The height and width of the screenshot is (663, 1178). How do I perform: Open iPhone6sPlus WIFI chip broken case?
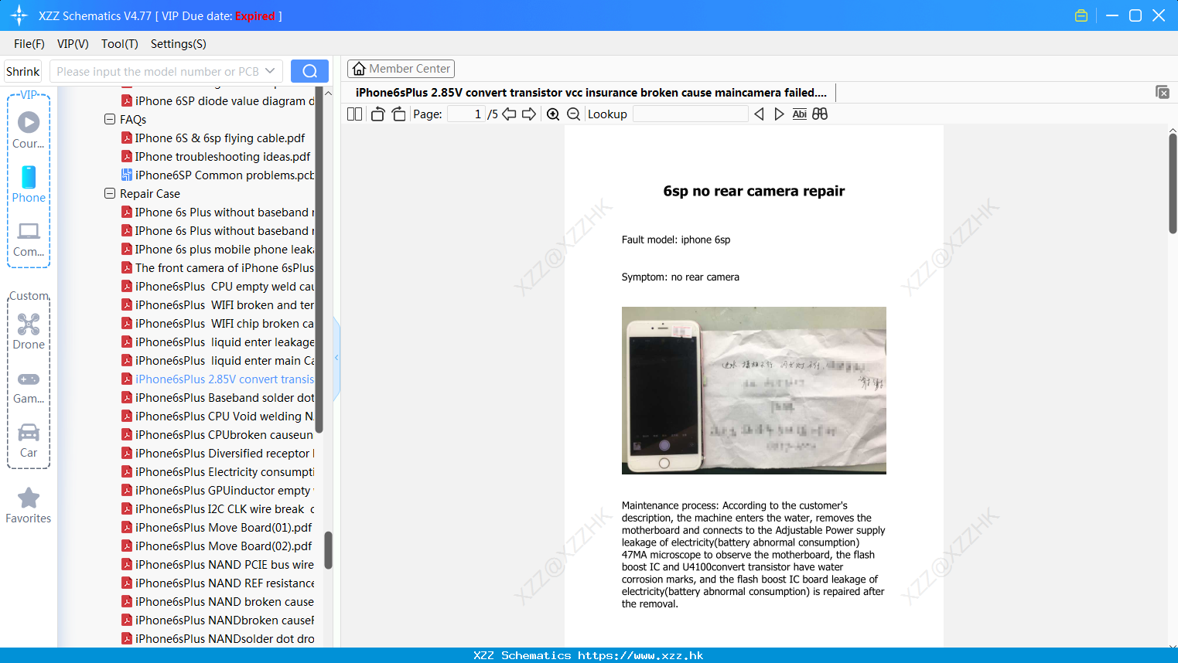(218, 323)
